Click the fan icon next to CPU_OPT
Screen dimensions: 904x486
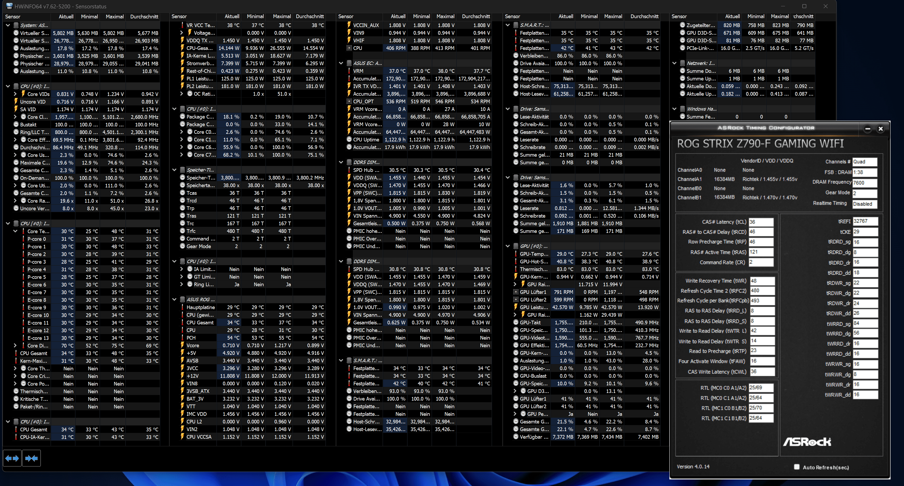point(349,102)
